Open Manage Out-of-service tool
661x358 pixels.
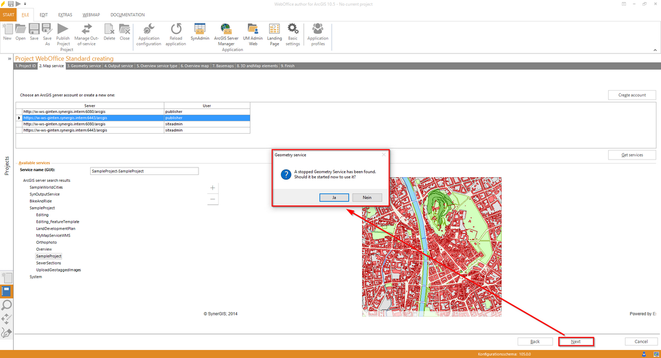click(x=87, y=30)
